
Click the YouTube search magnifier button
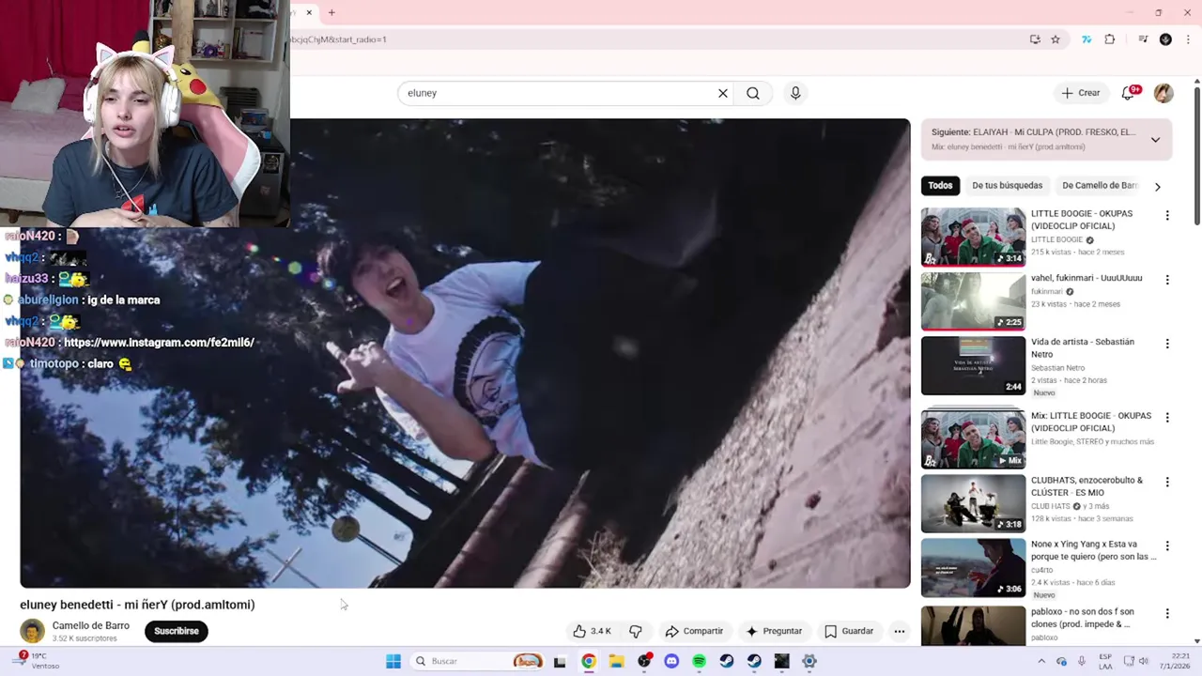click(x=753, y=93)
